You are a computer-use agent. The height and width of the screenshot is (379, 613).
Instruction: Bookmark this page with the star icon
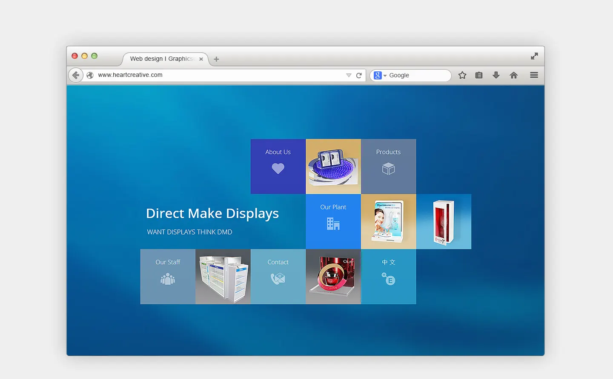pos(462,75)
